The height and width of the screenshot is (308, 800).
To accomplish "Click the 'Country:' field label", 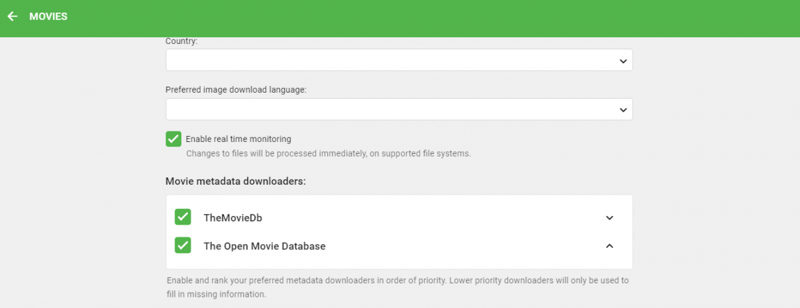I will tap(182, 41).
